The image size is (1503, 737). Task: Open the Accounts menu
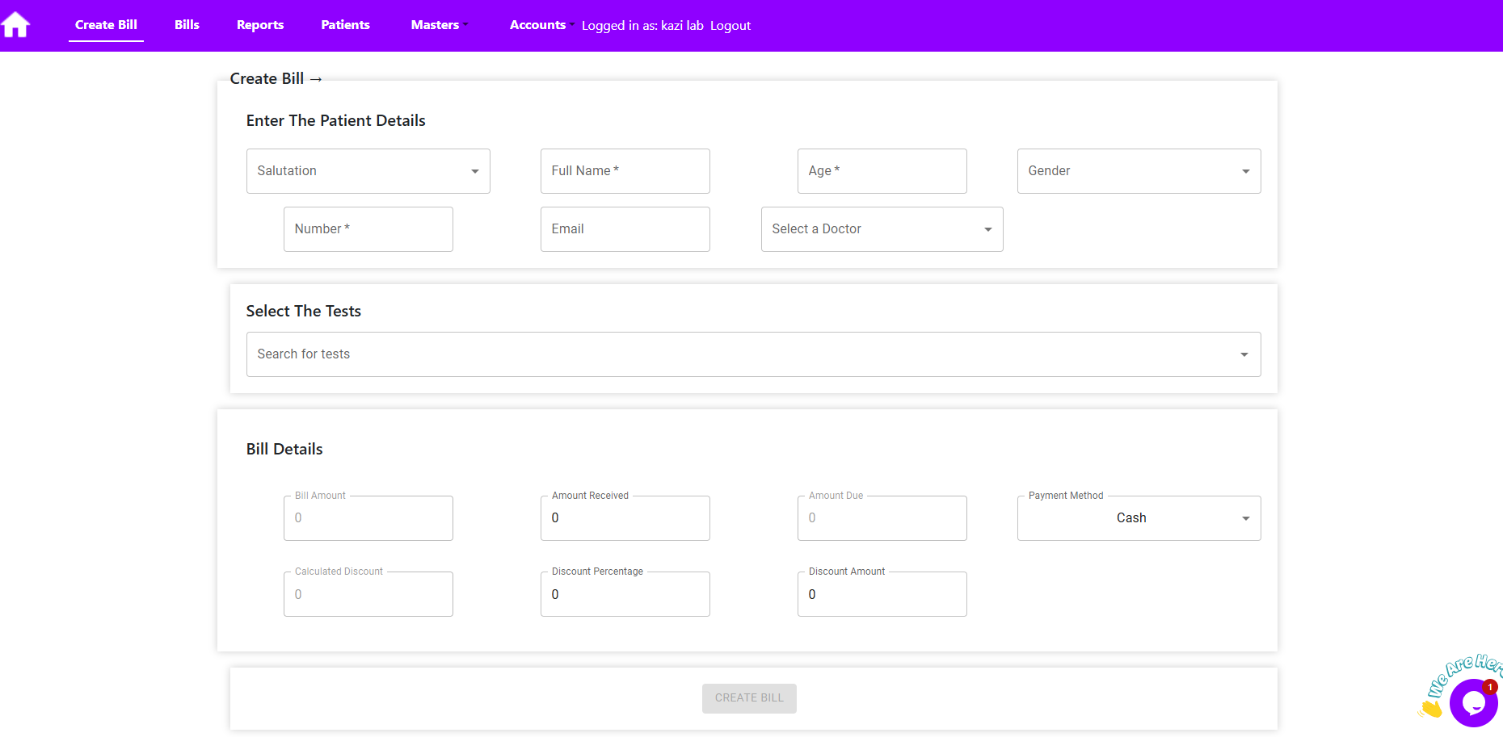[x=540, y=25]
